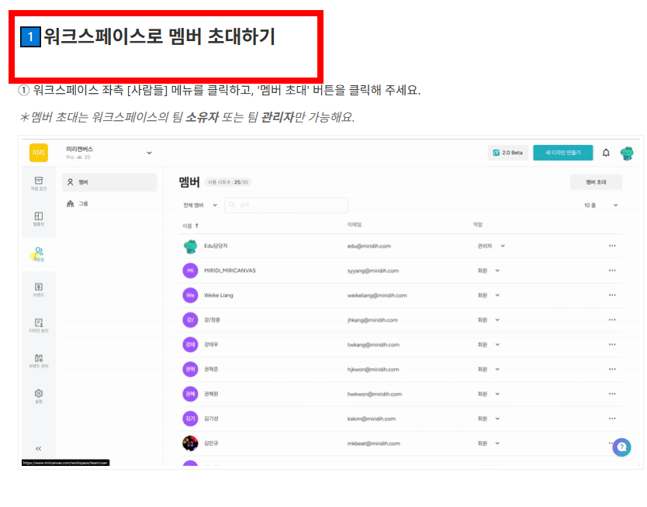The image size is (647, 507).
Task: Open 브랜드 관리 in the sidebar
Action: pyautogui.click(x=37, y=360)
